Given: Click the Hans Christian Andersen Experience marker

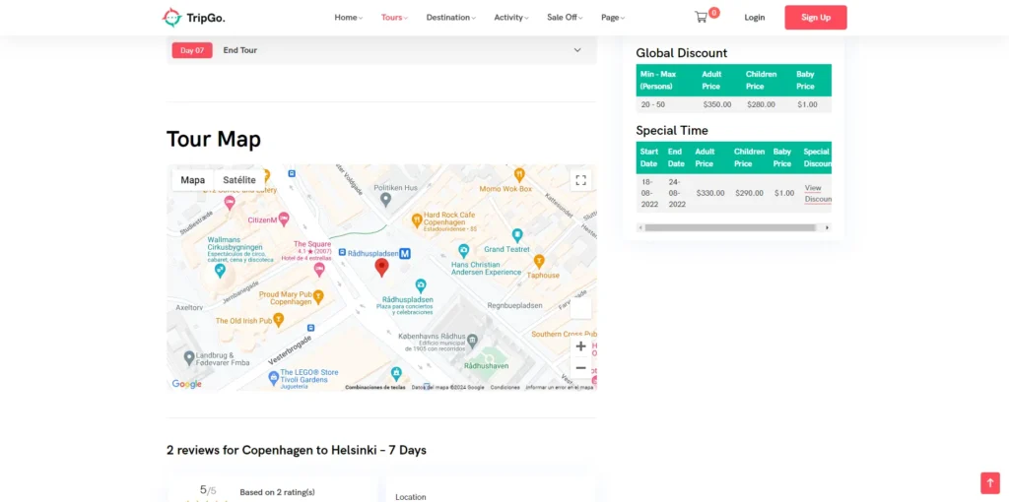Looking at the screenshot, I should click(x=463, y=251).
